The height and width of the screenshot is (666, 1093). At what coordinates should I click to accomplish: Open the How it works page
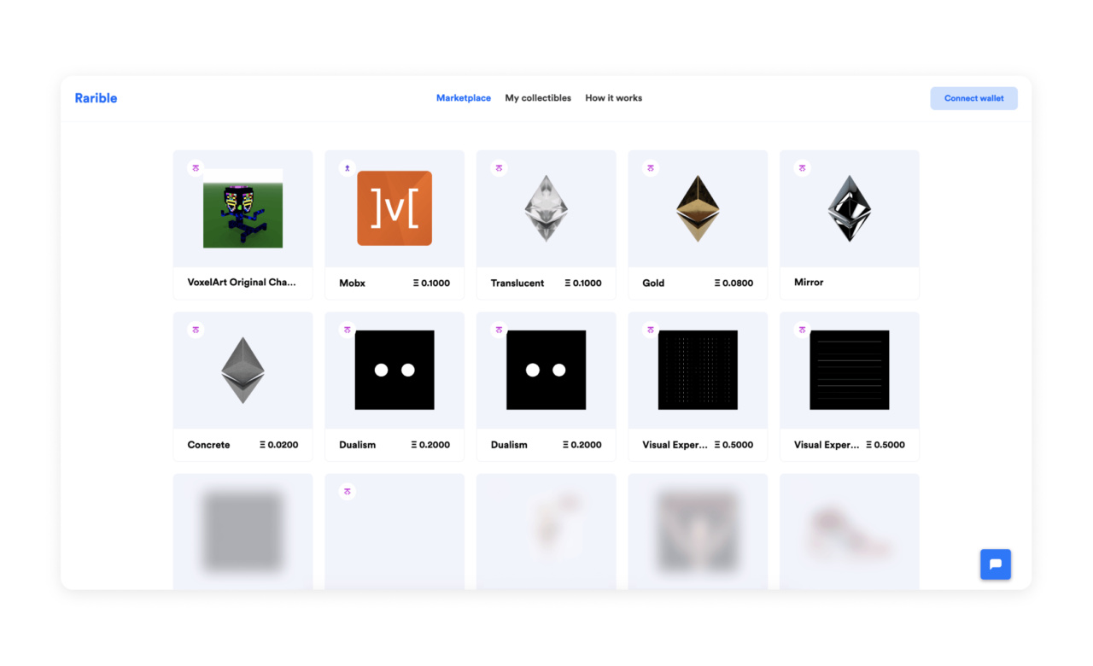coord(613,98)
